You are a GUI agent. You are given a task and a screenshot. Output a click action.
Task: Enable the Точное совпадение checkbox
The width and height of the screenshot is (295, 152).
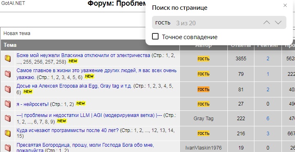pyautogui.click(x=155, y=37)
